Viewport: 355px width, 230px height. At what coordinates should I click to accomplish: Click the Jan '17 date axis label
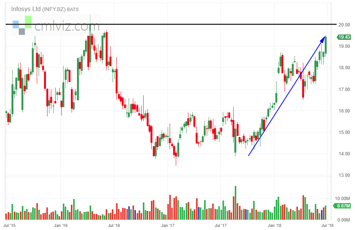pos(168,225)
